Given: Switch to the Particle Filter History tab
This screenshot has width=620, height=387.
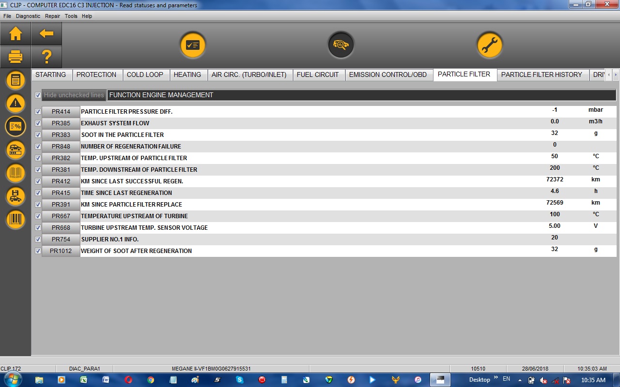Looking at the screenshot, I should [x=541, y=74].
